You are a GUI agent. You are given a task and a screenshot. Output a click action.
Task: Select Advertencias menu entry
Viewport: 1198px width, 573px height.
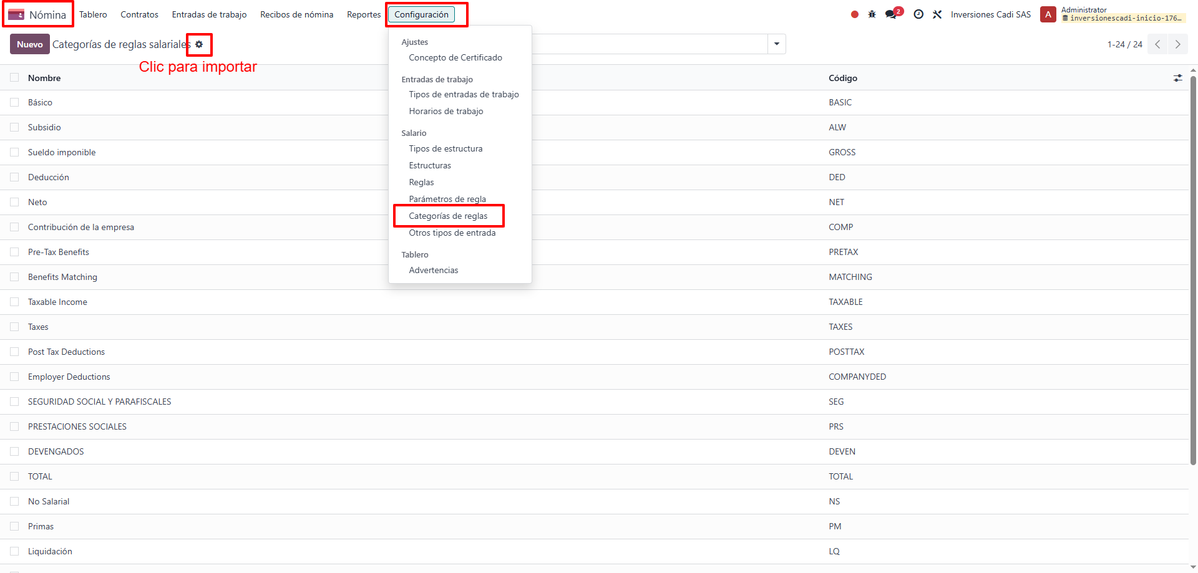434,270
